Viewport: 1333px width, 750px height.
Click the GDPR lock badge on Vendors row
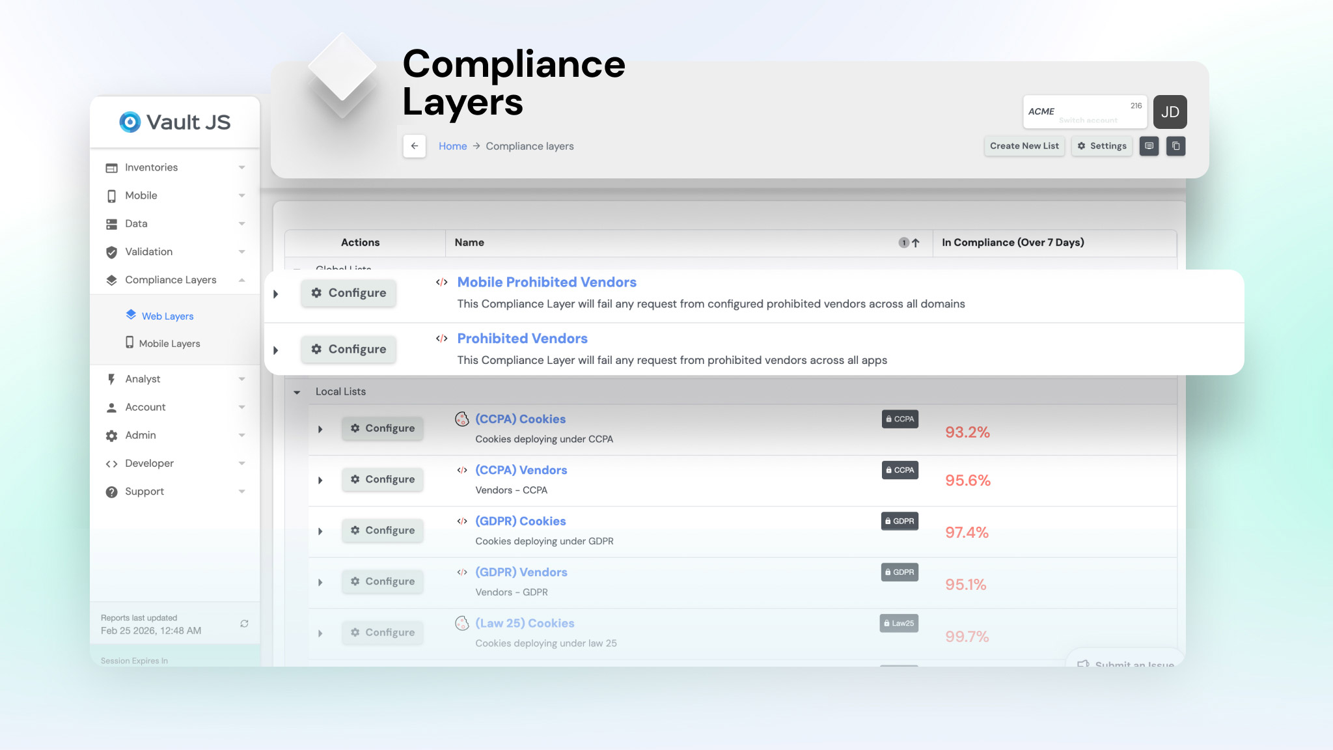point(899,572)
